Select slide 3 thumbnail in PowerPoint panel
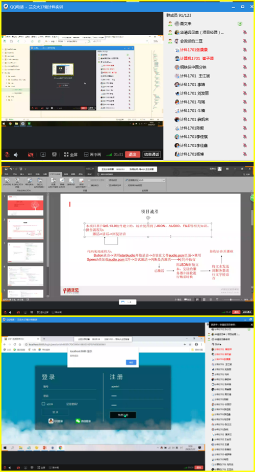The image size is (255, 472). (x=25, y=252)
